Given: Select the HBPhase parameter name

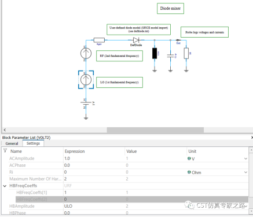Looking at the screenshot, I should coord(17,213).
